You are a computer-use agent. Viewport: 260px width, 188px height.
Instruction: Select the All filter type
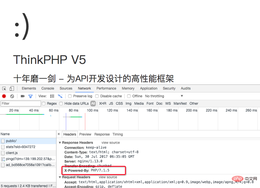pyautogui.click(x=93, y=104)
